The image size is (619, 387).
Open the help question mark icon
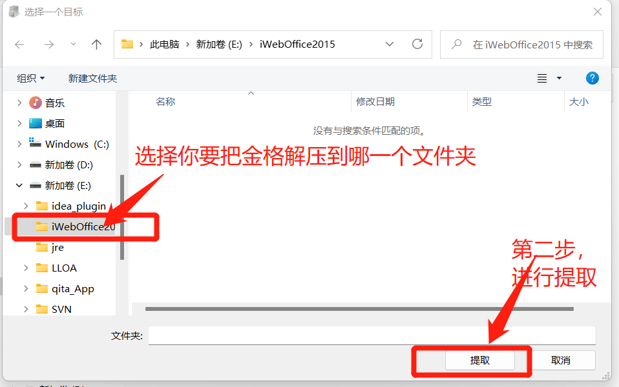click(592, 78)
